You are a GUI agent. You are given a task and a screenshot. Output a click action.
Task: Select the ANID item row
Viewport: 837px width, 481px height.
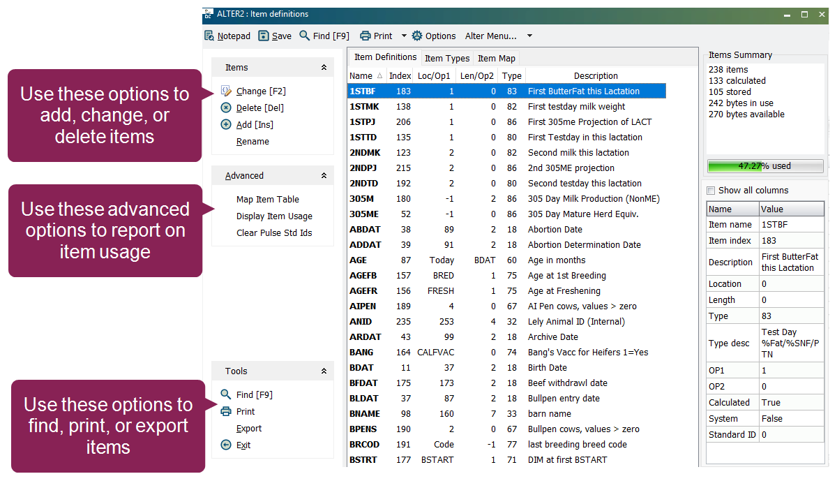pos(507,321)
